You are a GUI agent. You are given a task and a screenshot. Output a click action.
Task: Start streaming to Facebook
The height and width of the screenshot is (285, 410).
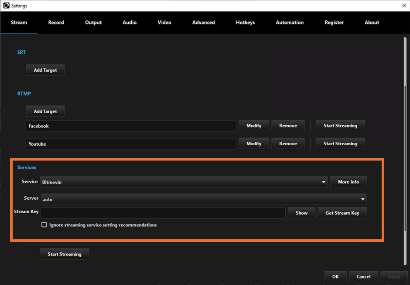[340, 125]
